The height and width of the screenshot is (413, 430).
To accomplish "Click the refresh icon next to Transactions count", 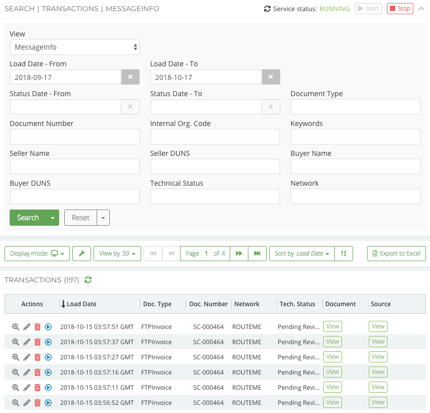I will (88, 280).
